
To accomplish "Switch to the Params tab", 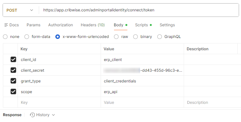I will coord(34,25).
